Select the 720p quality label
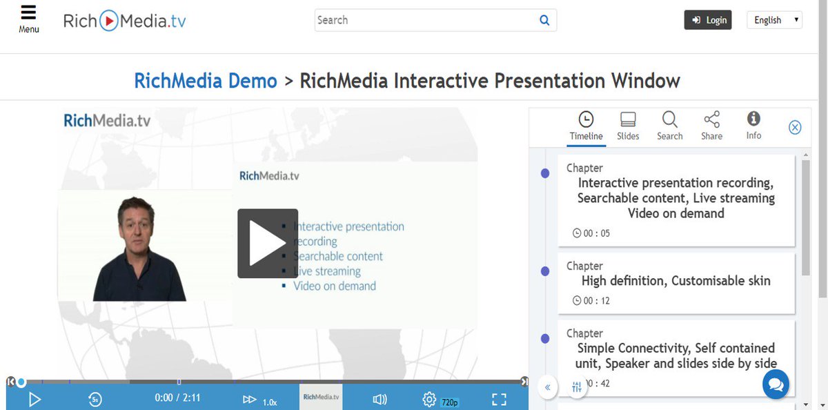Screen dimensions: 828x410 [458, 400]
